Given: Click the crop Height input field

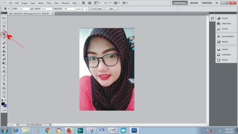Looking at the screenshot, I should coord(47,9).
